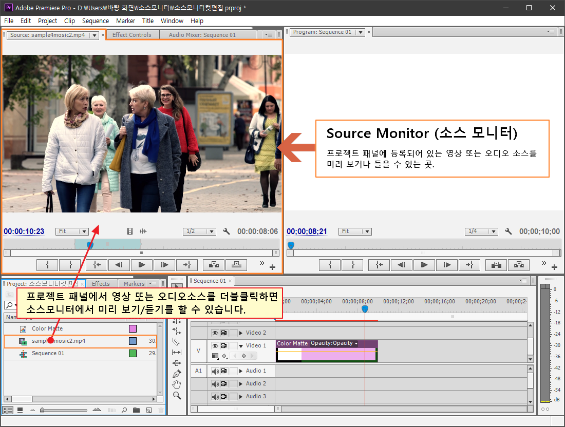The width and height of the screenshot is (565, 427).
Task: Click Mark Out in Source monitor
Action: coord(70,265)
